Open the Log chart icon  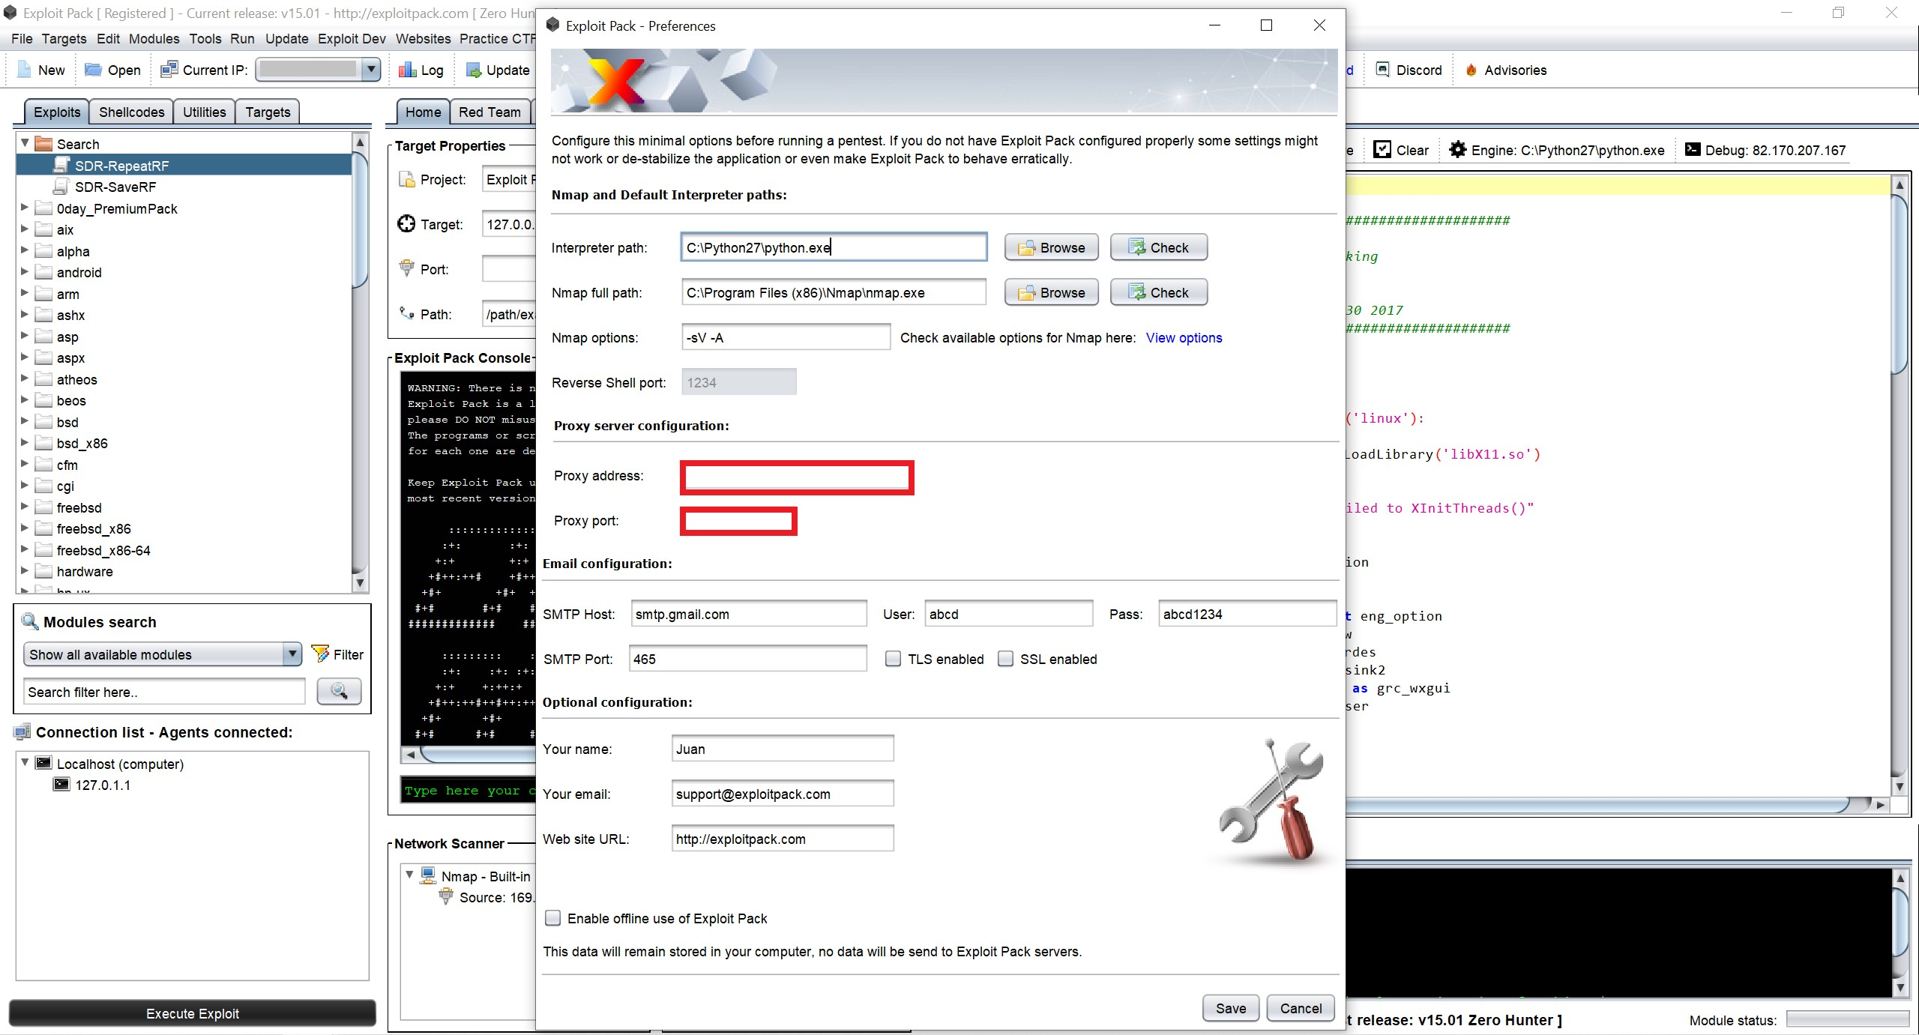pyautogui.click(x=408, y=70)
